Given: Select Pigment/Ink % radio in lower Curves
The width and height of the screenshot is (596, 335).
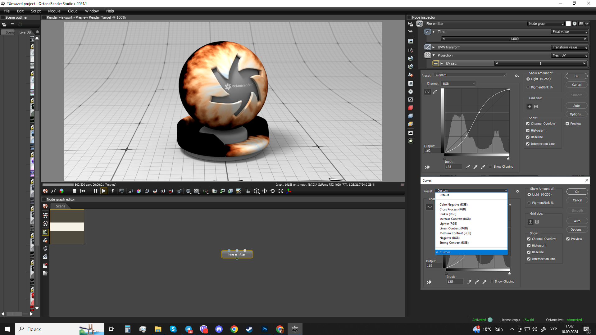Looking at the screenshot, I should pyautogui.click(x=529, y=203).
